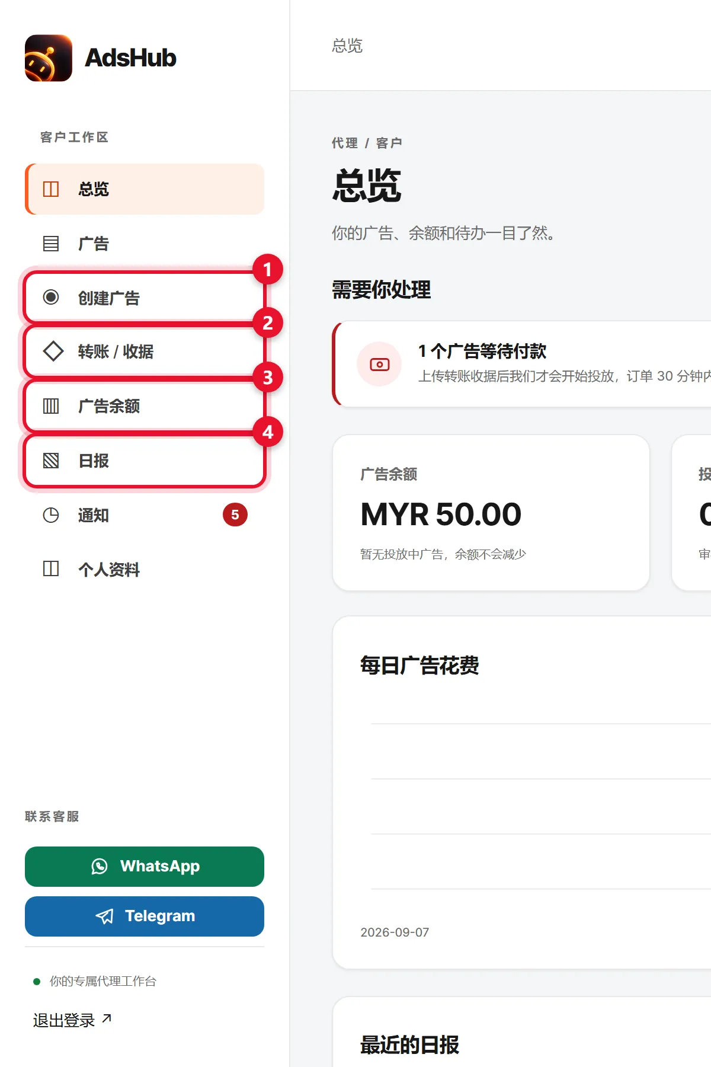Click the 广告余额 striped bars icon
The image size is (711, 1067).
[51, 406]
